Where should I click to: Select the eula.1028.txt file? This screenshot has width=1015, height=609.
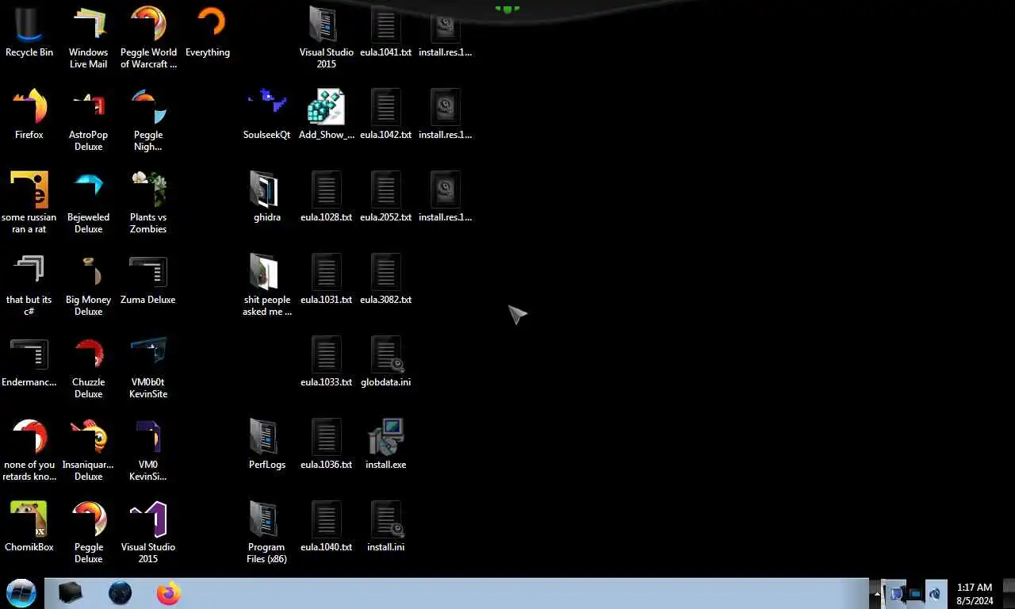327,197
